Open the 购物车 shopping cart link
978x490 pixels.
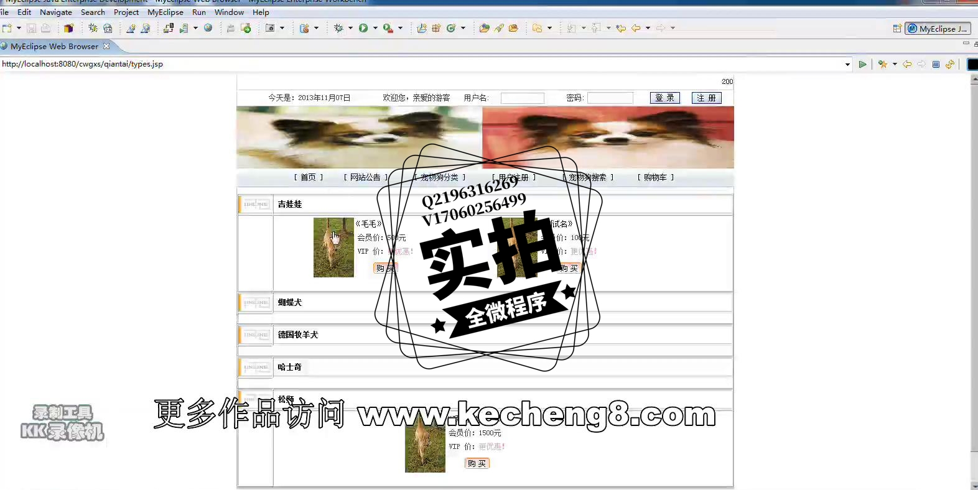coord(656,177)
